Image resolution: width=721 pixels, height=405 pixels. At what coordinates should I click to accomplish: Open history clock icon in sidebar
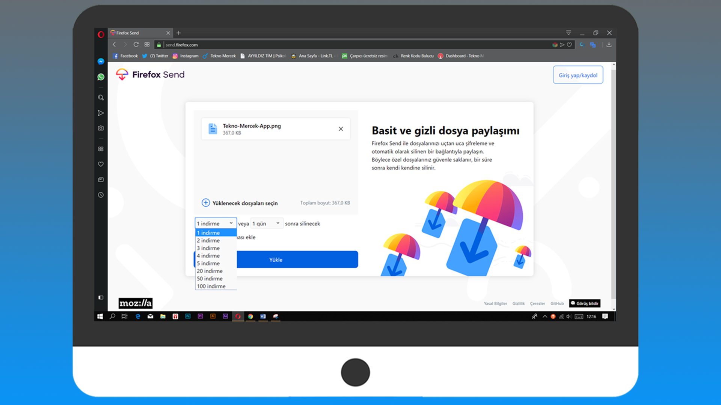click(101, 195)
